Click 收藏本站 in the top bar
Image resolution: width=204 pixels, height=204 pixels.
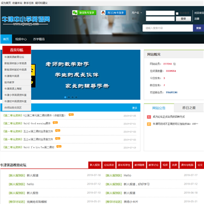point(18,3)
